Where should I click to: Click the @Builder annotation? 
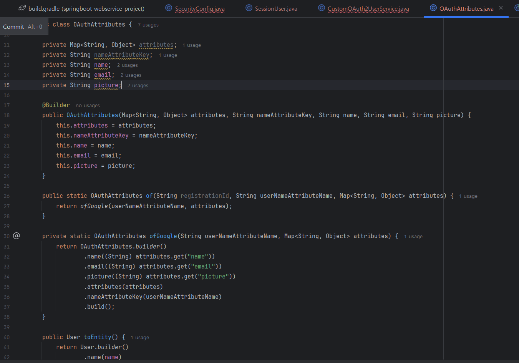[56, 105]
